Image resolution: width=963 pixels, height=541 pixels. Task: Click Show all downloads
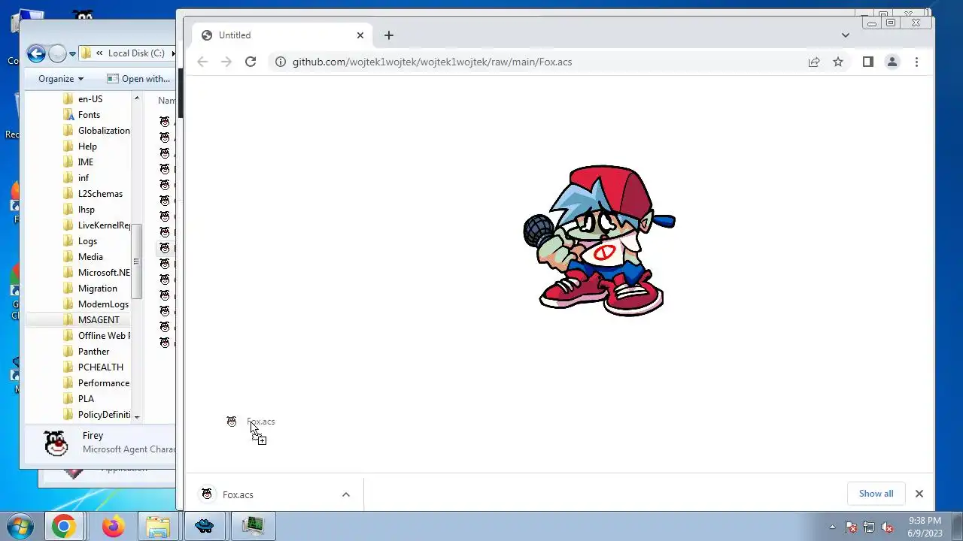click(x=876, y=494)
